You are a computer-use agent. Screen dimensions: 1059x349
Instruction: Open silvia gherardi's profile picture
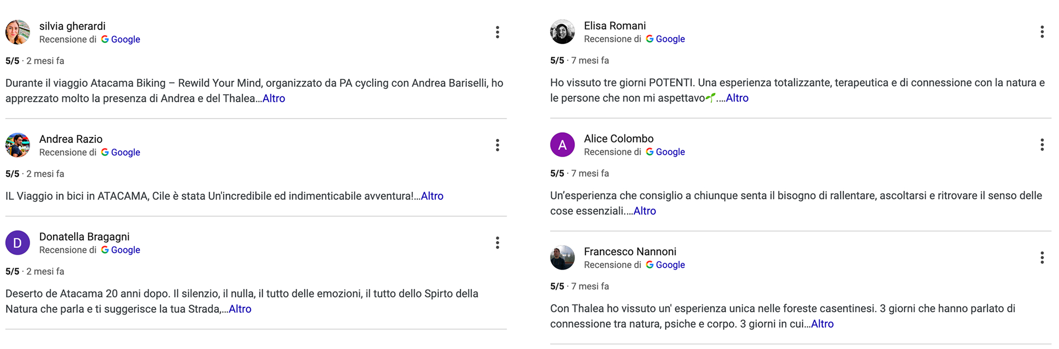tap(18, 32)
